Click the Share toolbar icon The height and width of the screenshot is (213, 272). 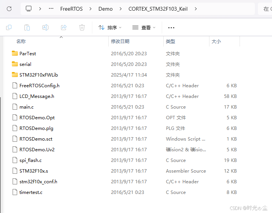point(64,27)
